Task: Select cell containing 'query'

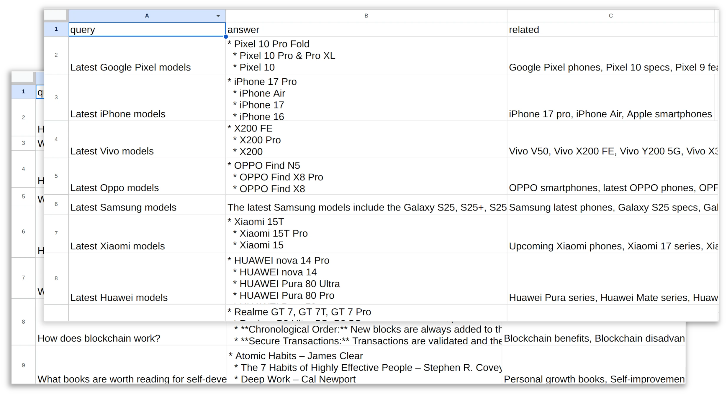Action: [x=147, y=29]
